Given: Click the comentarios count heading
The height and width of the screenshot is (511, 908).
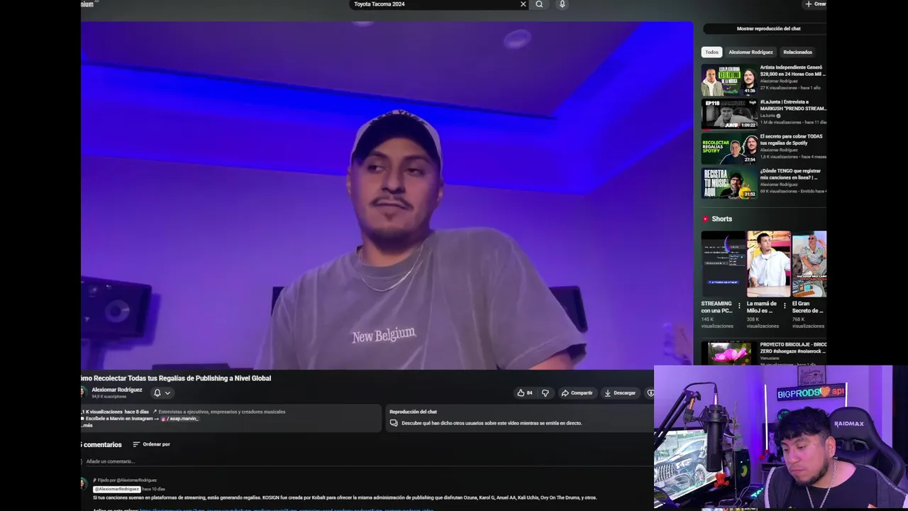Looking at the screenshot, I should (x=101, y=444).
